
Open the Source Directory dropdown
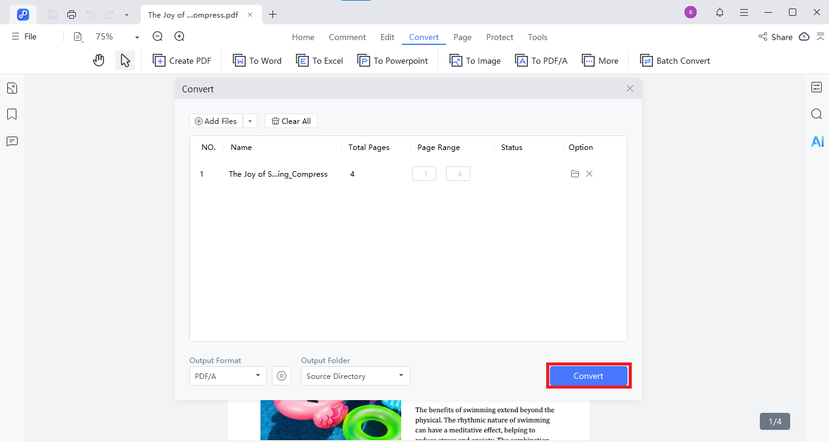point(401,376)
